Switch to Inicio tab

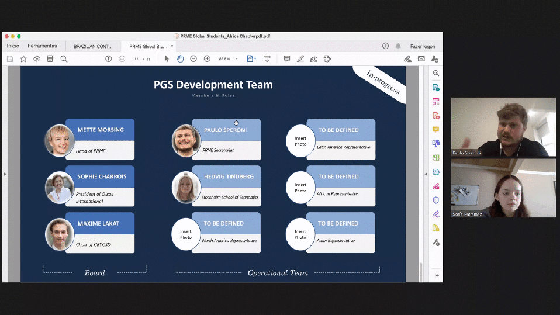coord(13,46)
